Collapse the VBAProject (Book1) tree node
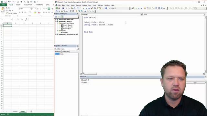The height and width of the screenshot is (116, 207). click(55, 22)
